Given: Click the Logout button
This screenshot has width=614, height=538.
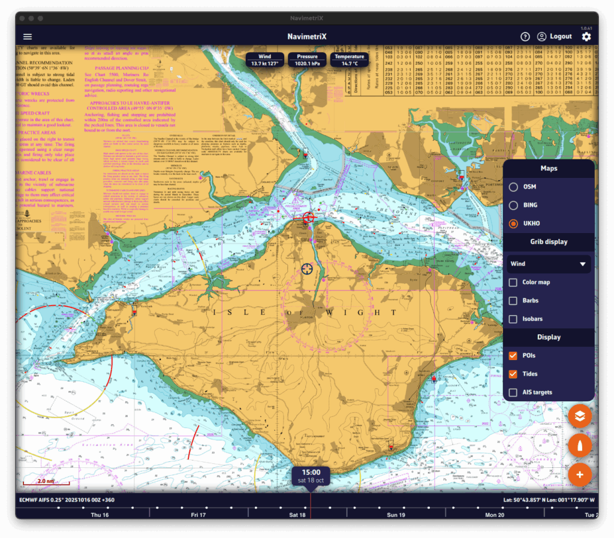Looking at the screenshot, I should (x=555, y=37).
